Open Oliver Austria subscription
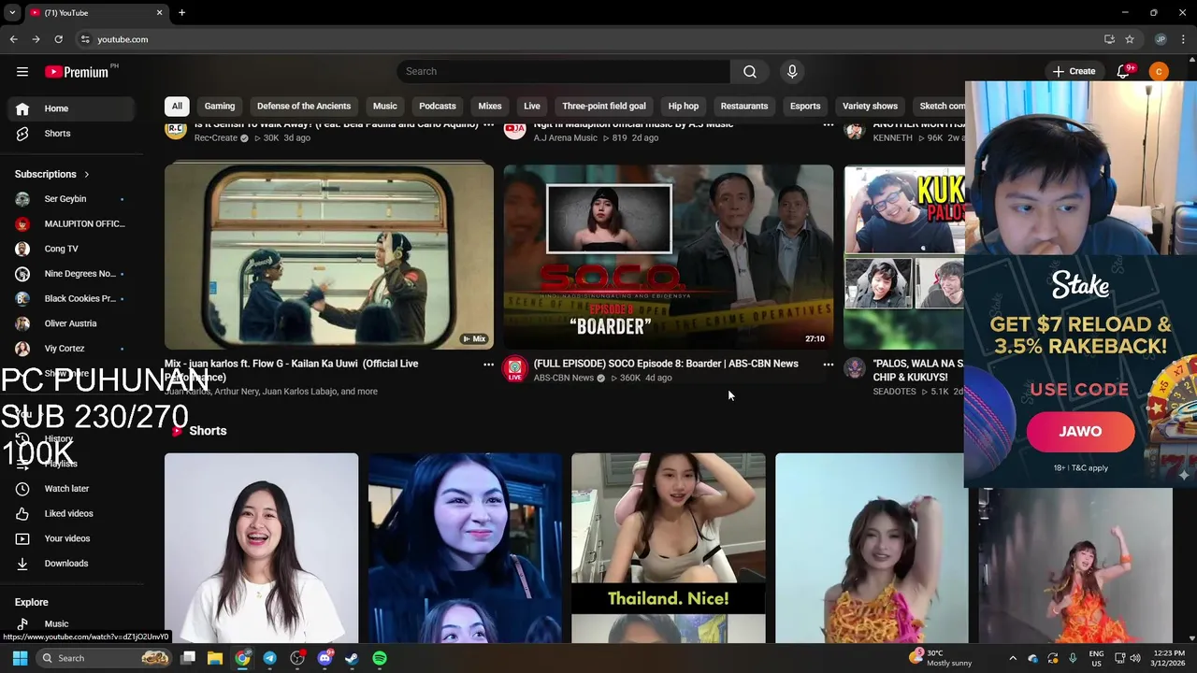Viewport: 1197px width, 673px height. [x=72, y=323]
